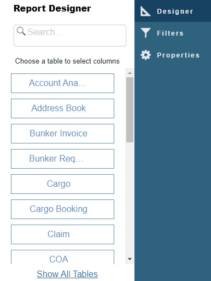Open the Designer tab
The image size is (211, 281).
[173, 11]
